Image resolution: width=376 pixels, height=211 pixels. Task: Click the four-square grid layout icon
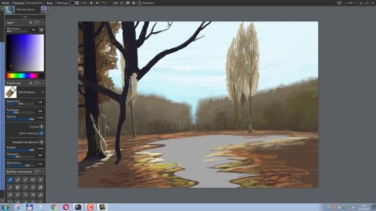(x=77, y=3)
